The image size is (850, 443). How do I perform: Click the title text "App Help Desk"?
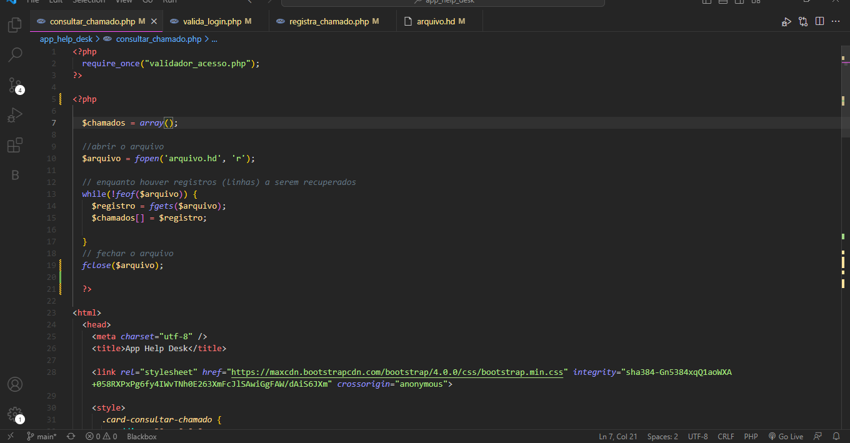(x=156, y=349)
